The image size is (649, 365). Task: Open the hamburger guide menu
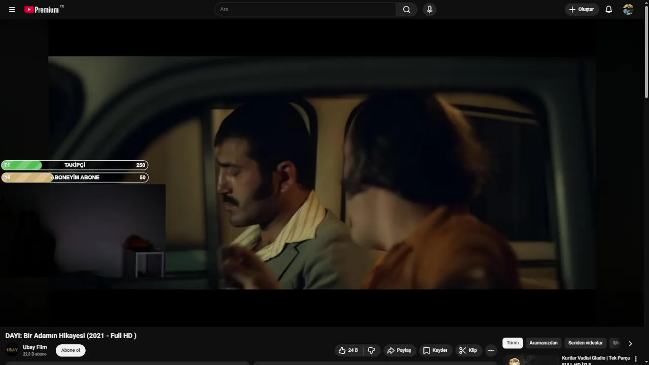12,10
